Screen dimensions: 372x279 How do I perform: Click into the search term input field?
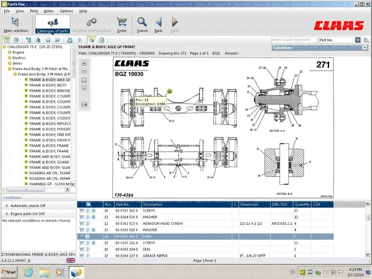294,40
